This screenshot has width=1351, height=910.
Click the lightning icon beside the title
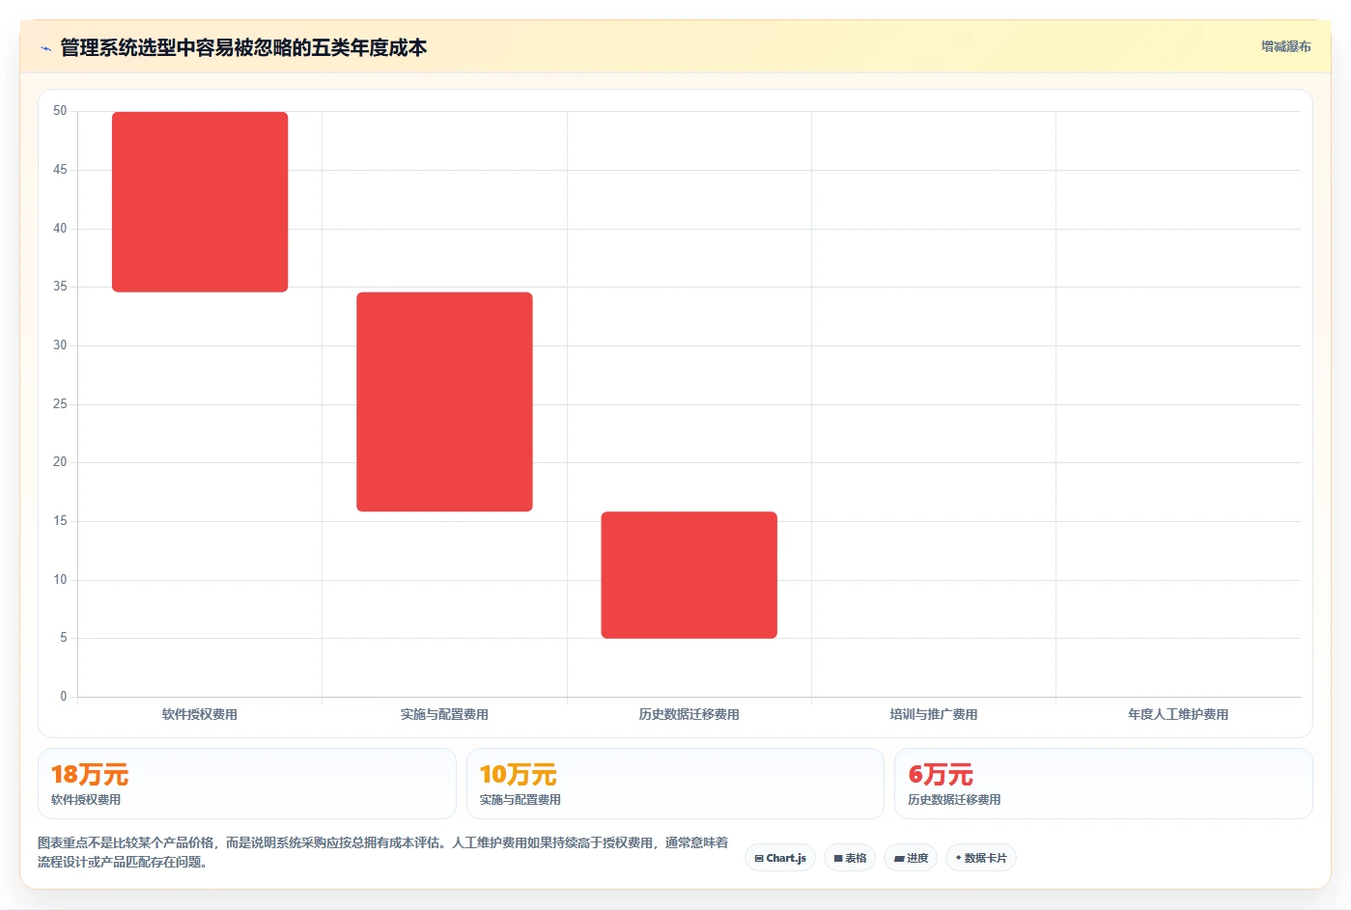coord(45,48)
